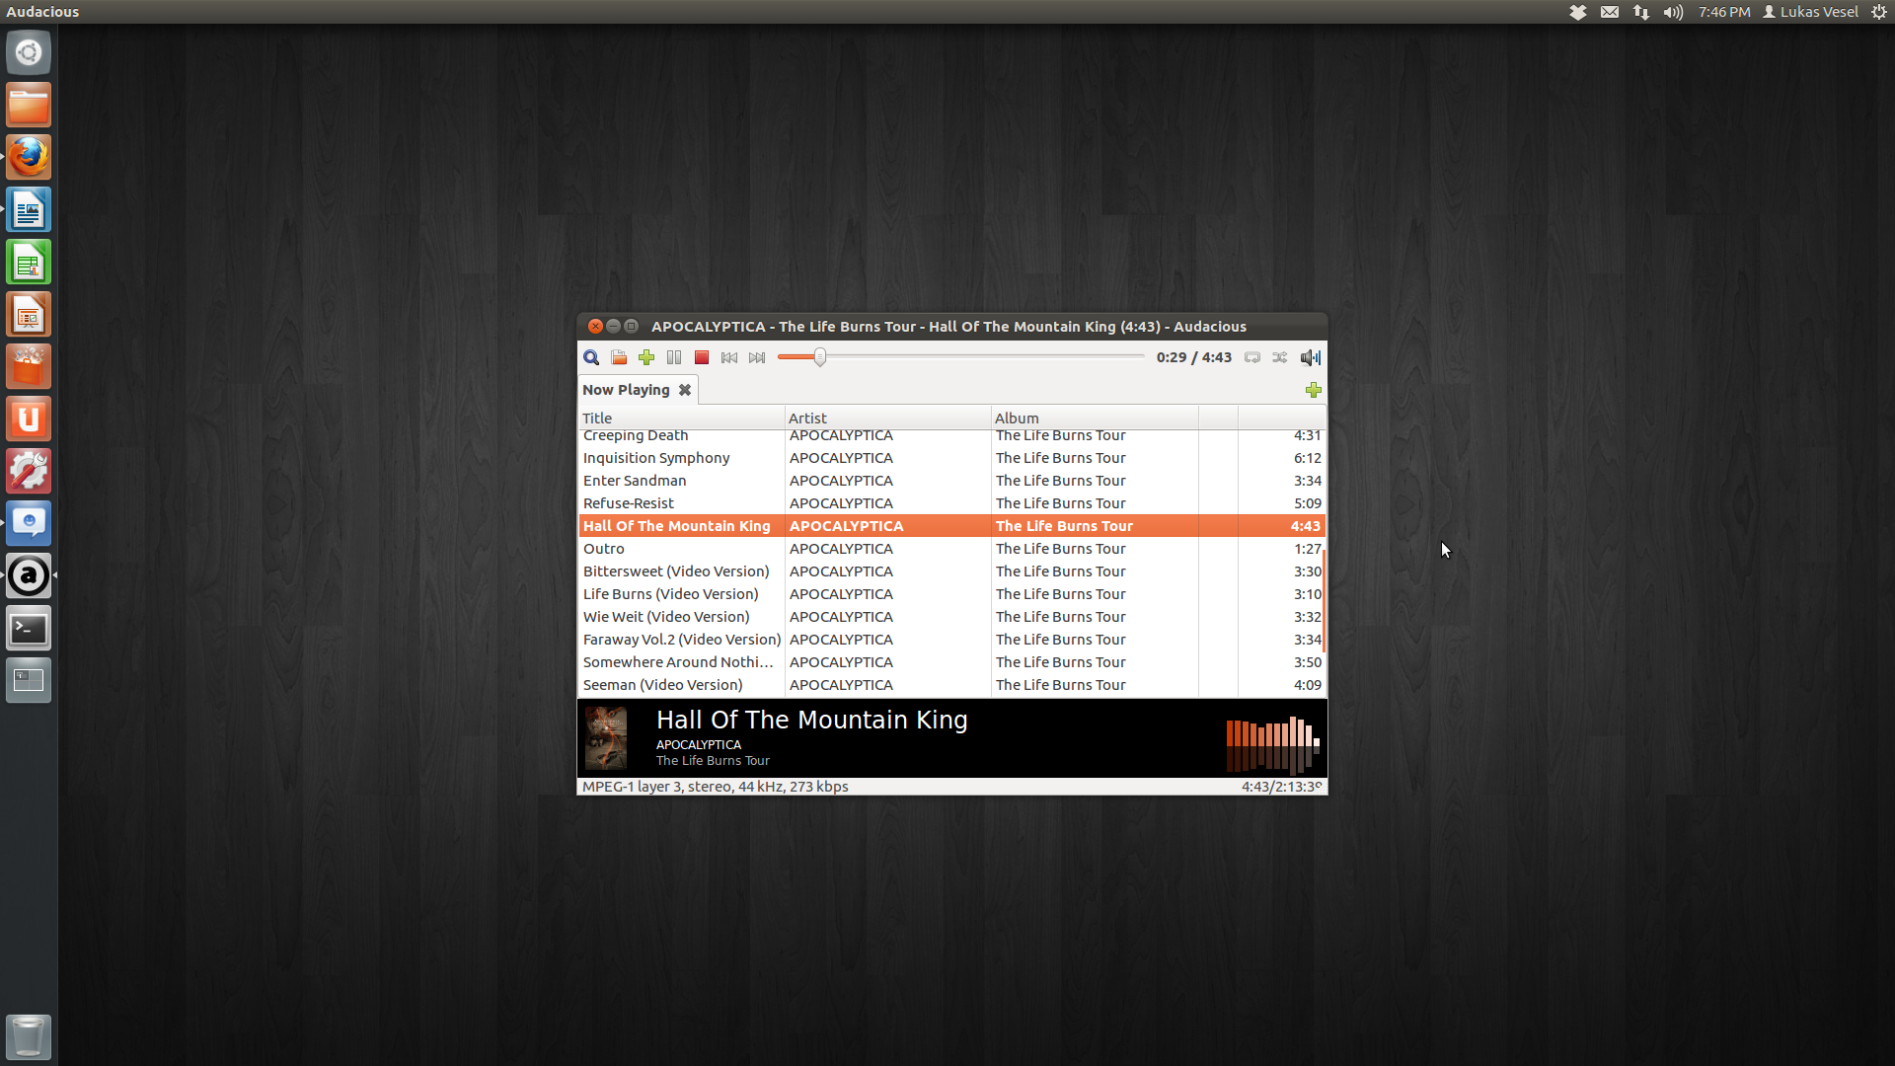Open LibreOffice Impress from the launcher
The image size is (1895, 1066).
pyautogui.click(x=29, y=314)
